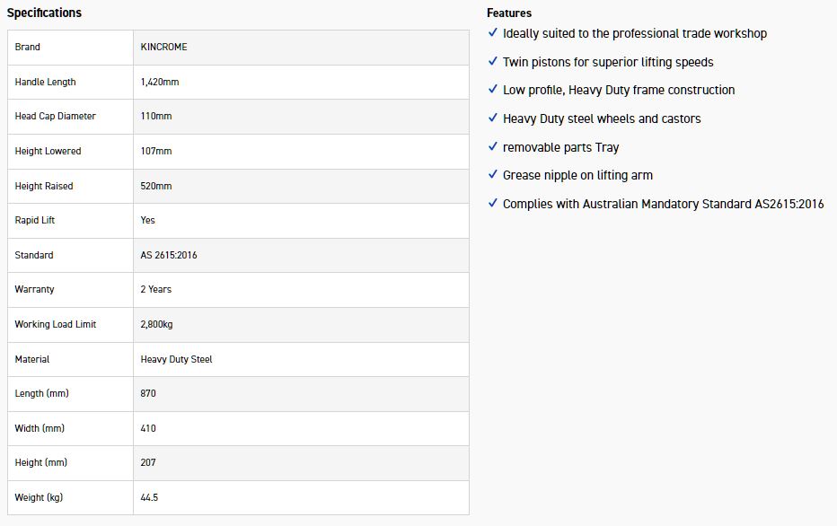
Task: Click the 'Yes' value for Rapid Lift
Action: [148, 220]
